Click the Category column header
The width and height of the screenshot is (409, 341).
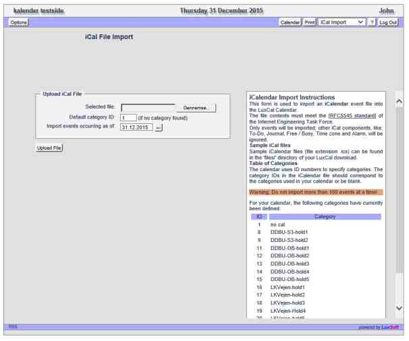(x=325, y=217)
